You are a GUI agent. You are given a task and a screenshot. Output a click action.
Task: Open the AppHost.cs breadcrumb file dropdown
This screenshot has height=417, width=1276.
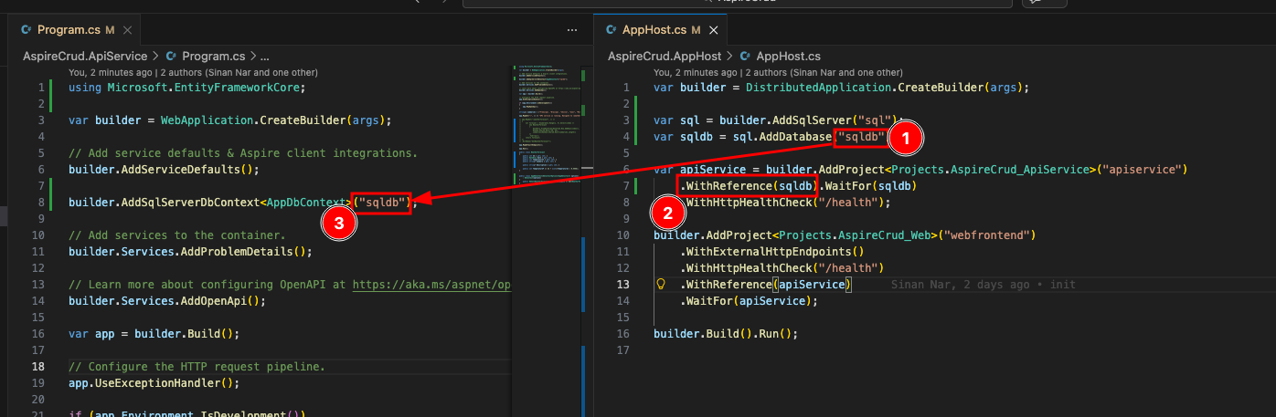pos(788,57)
